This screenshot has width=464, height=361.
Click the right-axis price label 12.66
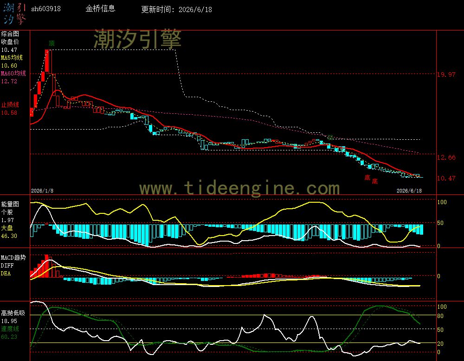pyautogui.click(x=446, y=157)
